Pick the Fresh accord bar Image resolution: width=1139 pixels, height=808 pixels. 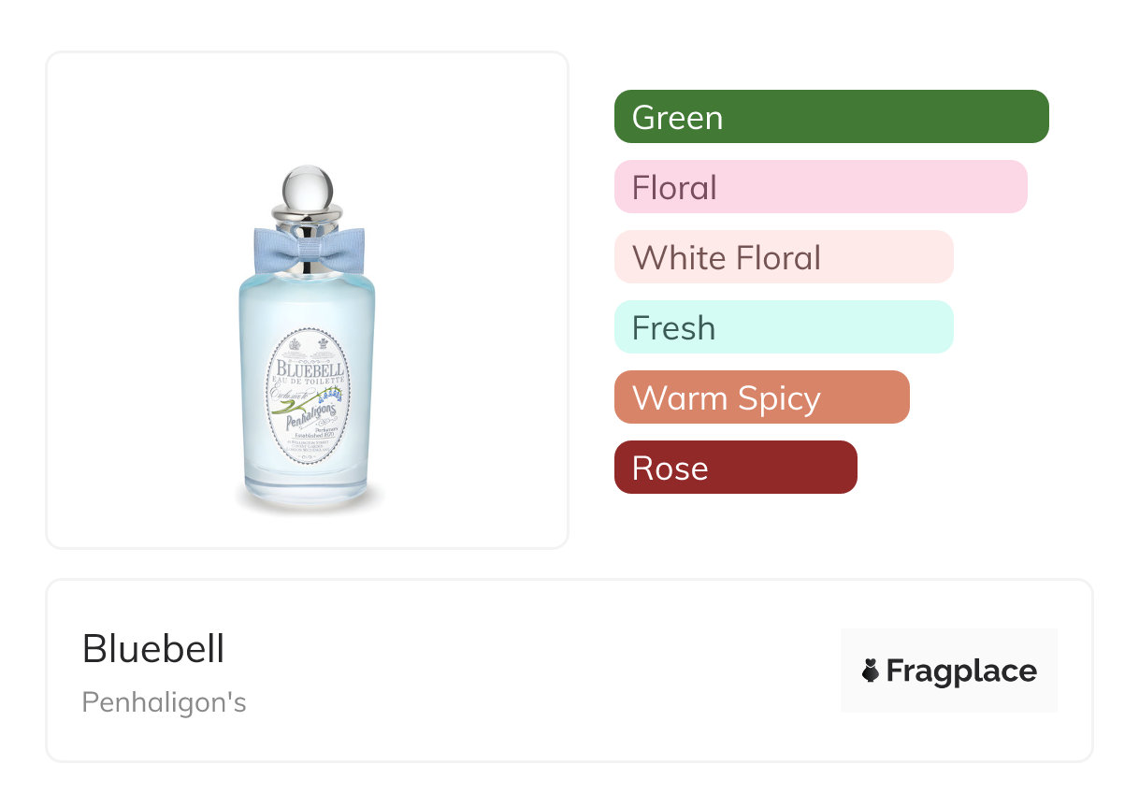pos(783,327)
